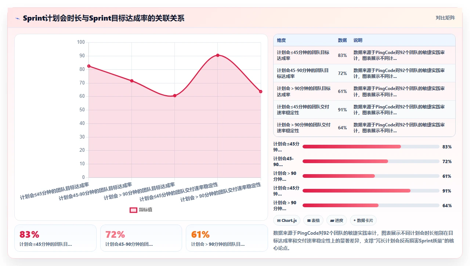
Task: Click x-axis label 计划会≤45分钟的团队交付速率稳定性
Action: [x=179, y=192]
